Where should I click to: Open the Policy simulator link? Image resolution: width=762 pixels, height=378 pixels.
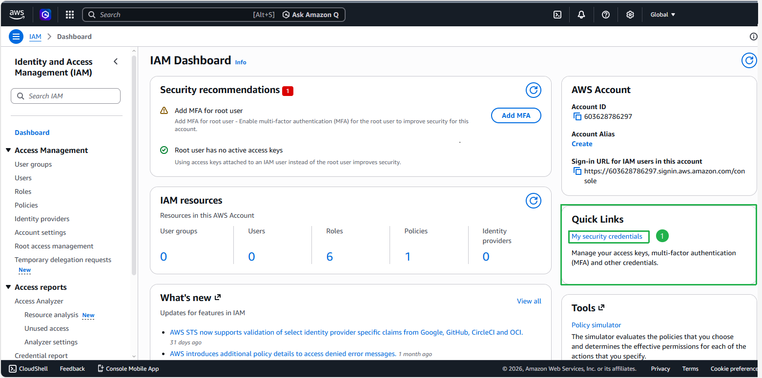(x=596, y=325)
